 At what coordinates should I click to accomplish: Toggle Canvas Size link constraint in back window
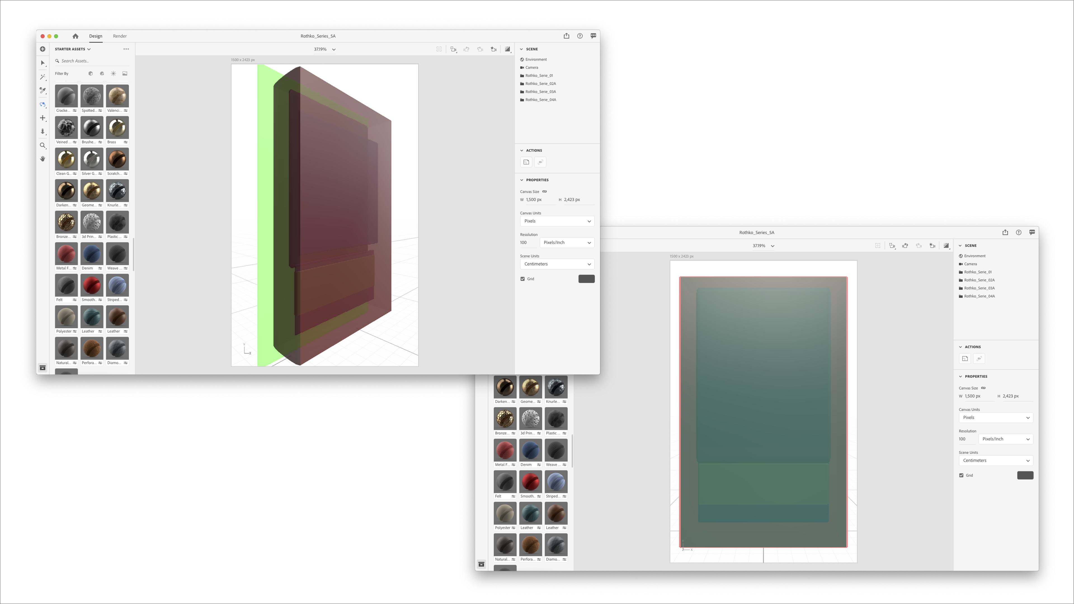coord(983,388)
